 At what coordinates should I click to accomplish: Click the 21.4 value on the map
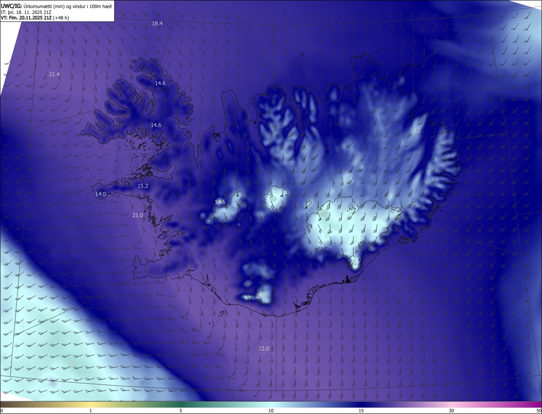point(54,75)
